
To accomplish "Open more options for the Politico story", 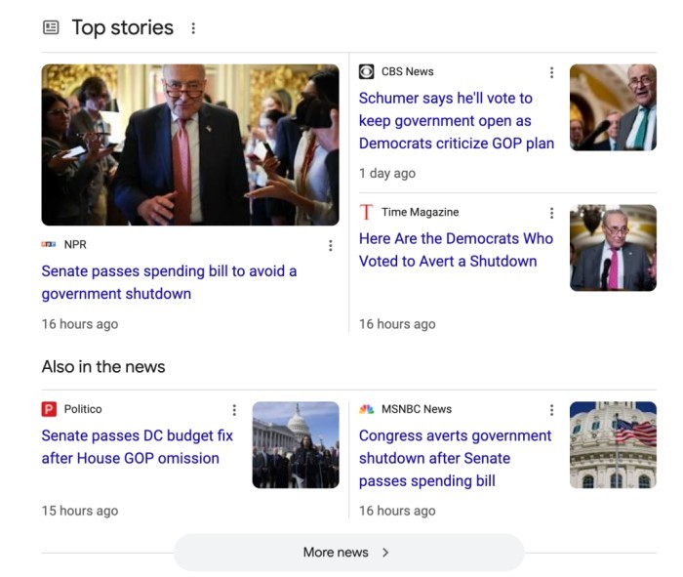I will point(234,410).
